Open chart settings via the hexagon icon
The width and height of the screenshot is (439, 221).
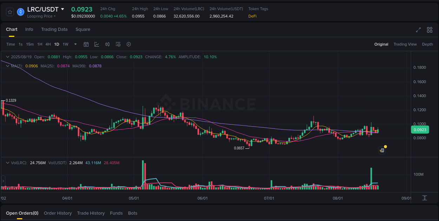tap(129, 44)
